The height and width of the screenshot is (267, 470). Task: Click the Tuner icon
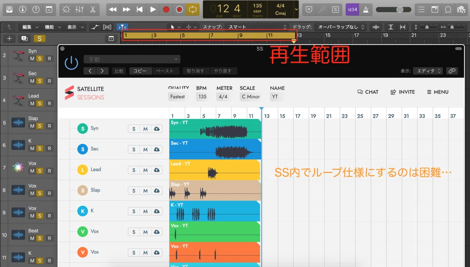[322, 9]
